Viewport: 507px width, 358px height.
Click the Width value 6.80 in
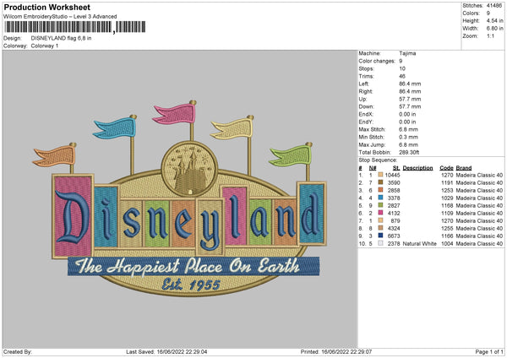point(494,29)
